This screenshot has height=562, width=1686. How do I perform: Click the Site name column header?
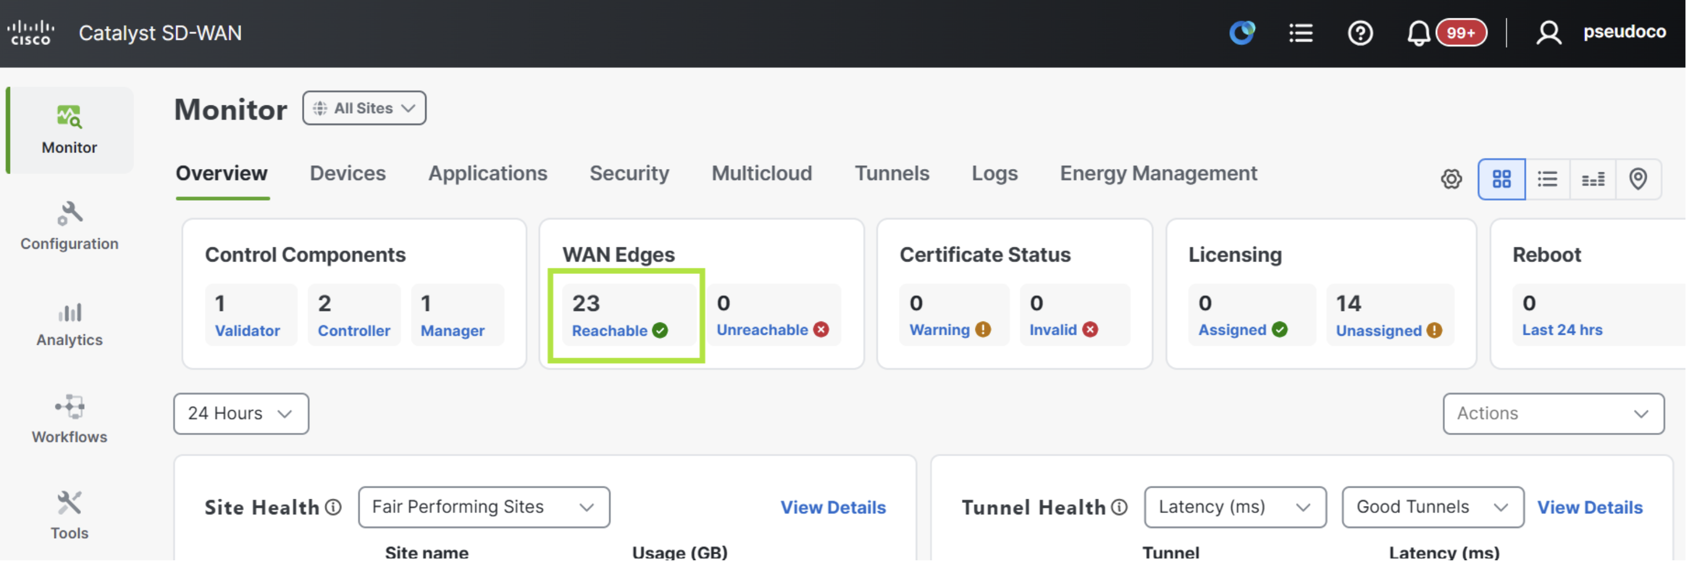pyautogui.click(x=427, y=553)
